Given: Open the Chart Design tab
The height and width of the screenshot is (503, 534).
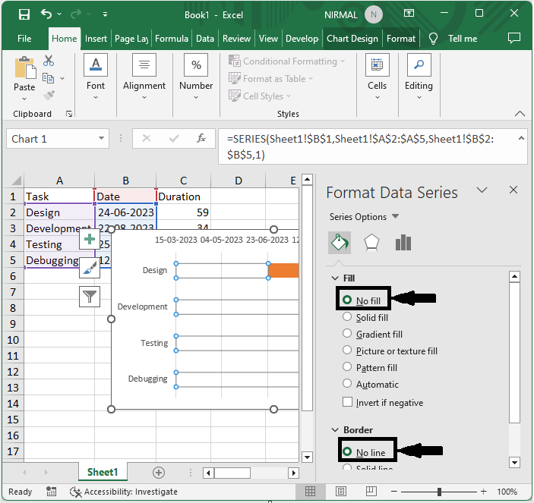Looking at the screenshot, I should point(352,39).
